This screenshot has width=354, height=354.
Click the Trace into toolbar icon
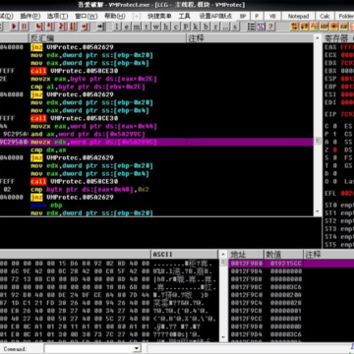point(63,27)
